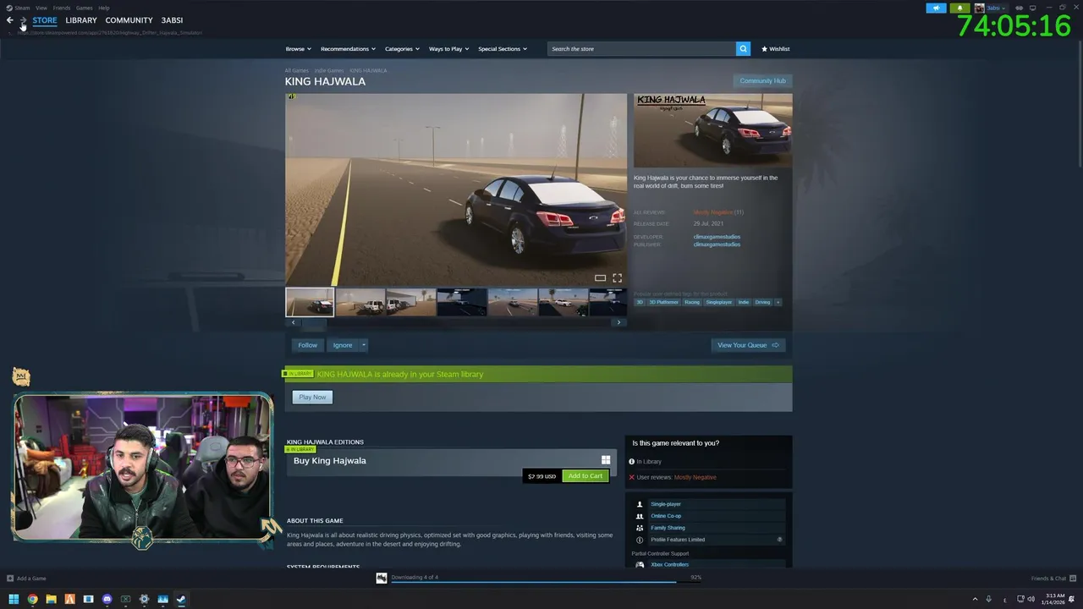Viewport: 1083px width, 609px height.
Task: Click the Xbox Controllers icon
Action: tap(640, 564)
